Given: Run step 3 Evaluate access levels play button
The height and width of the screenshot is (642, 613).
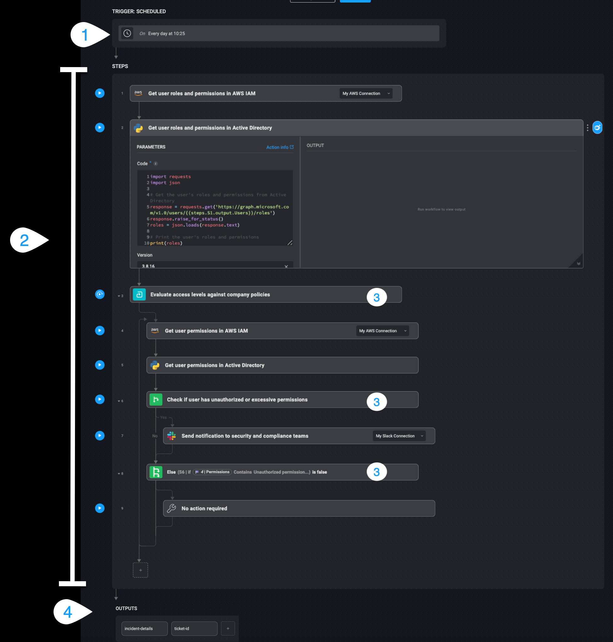Looking at the screenshot, I should 100,294.
